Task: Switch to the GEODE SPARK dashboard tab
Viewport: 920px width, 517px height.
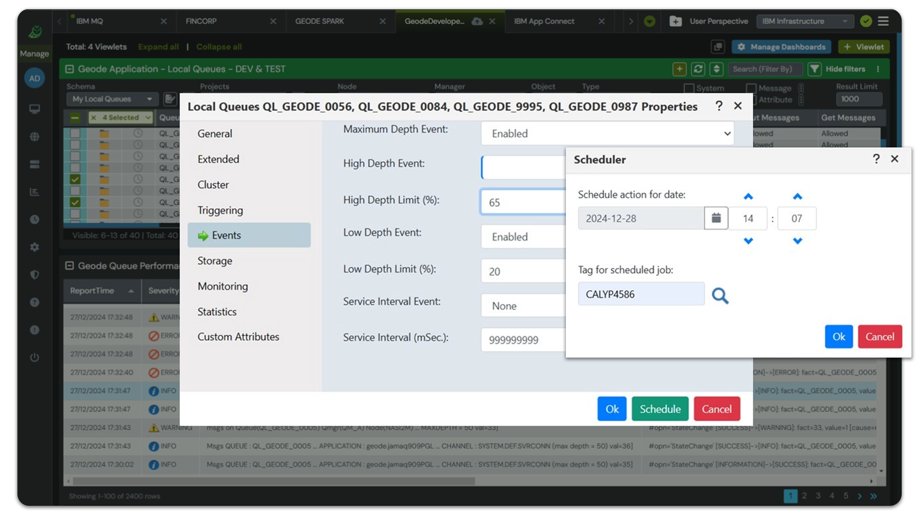Action: tap(320, 21)
